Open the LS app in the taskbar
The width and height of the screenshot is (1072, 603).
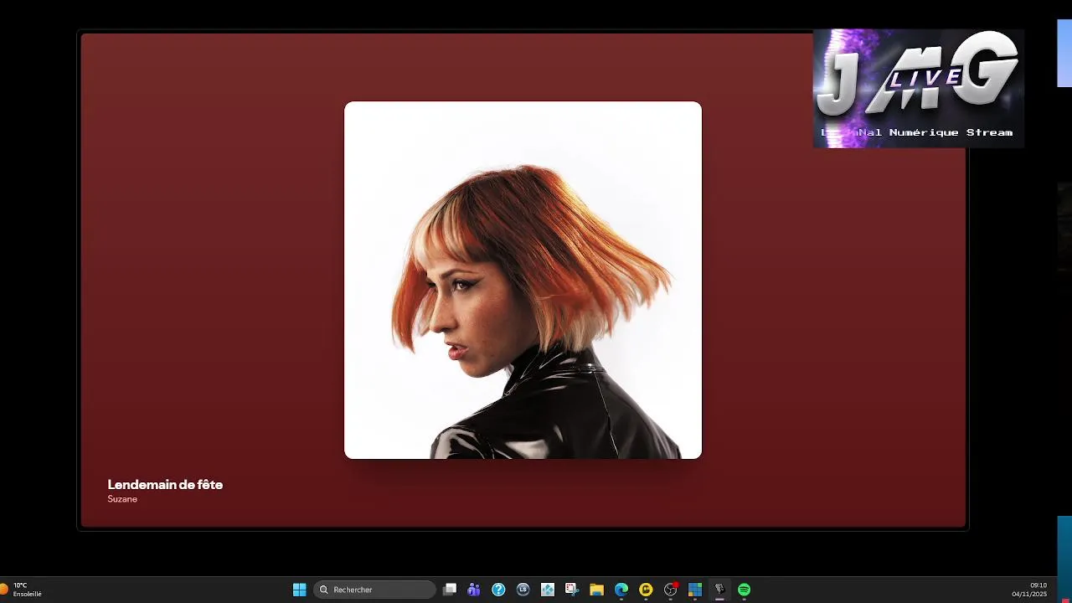click(x=523, y=590)
